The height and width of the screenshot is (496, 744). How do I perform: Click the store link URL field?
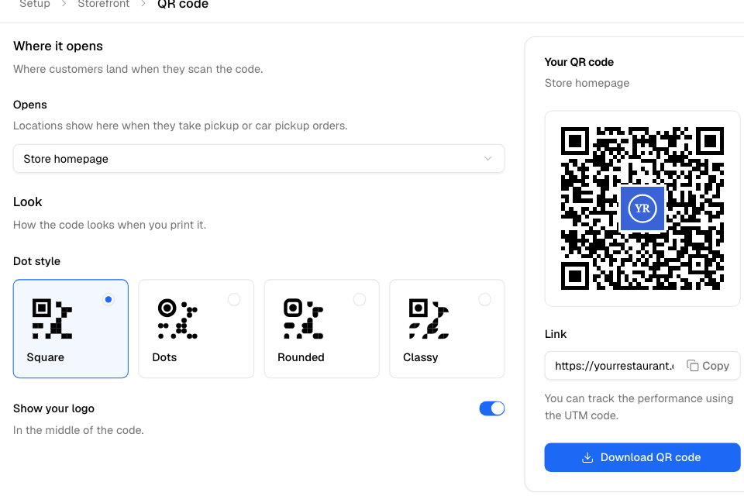614,366
